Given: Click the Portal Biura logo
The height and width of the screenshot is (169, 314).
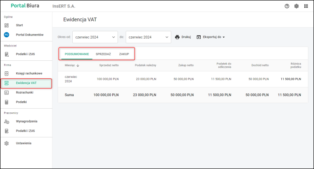Looking at the screenshot, I should [25, 6].
